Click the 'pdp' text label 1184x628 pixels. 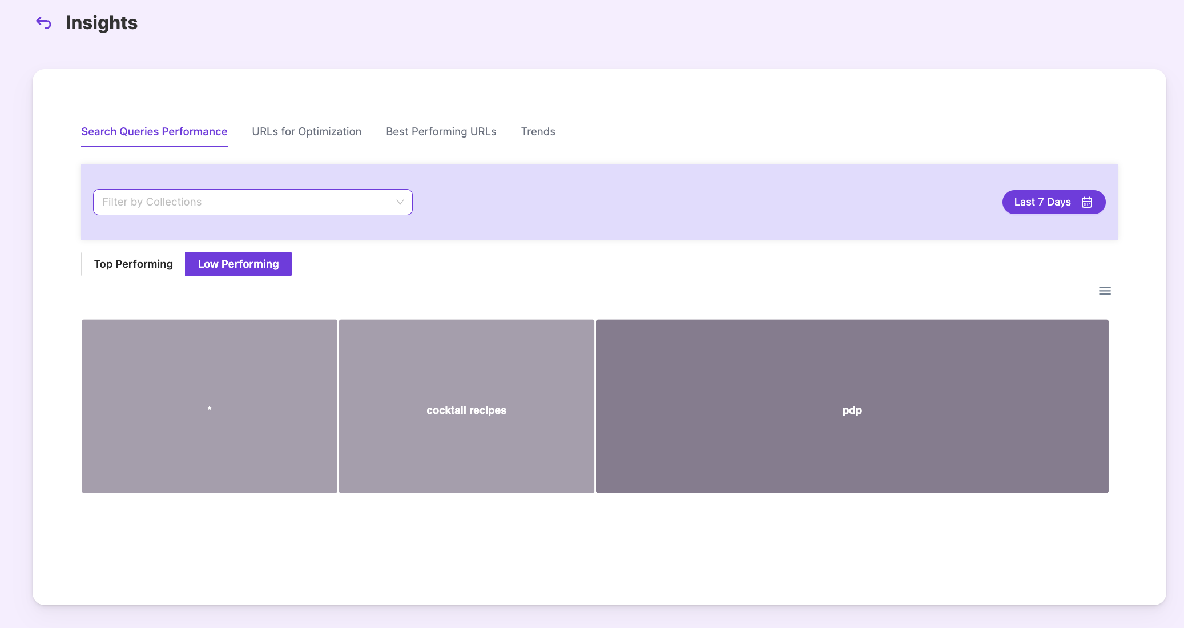[852, 410]
